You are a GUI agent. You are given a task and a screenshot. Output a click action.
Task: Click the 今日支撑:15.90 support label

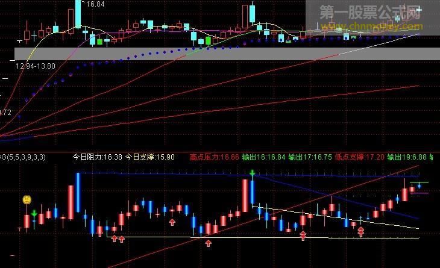150,157
